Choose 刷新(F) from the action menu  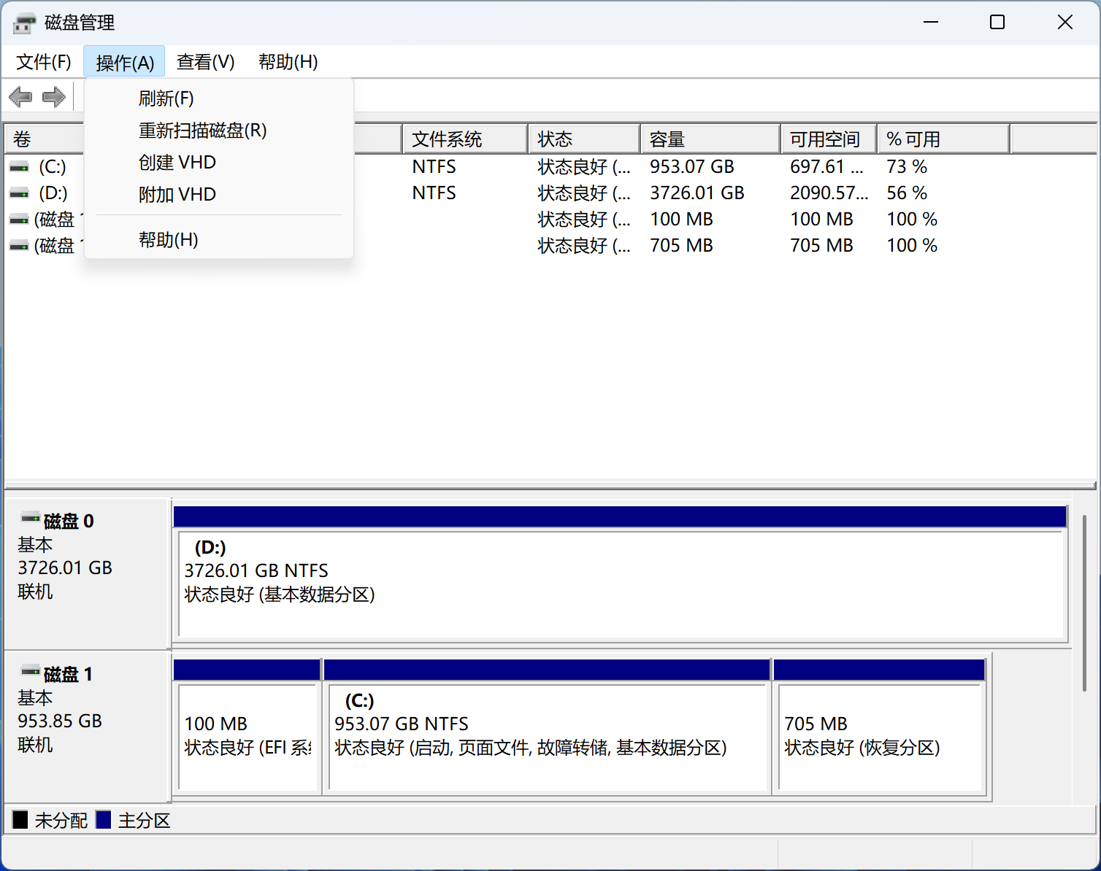point(166,98)
